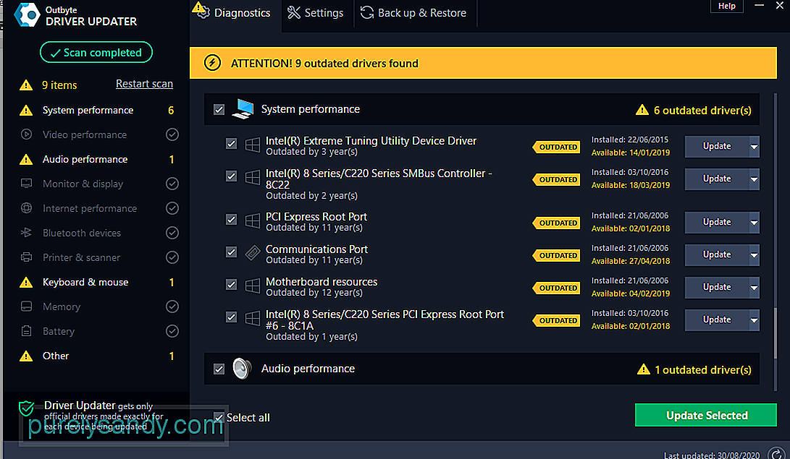The width and height of the screenshot is (790, 459).
Task: Click the Internet performance globe icon
Action: click(x=26, y=208)
